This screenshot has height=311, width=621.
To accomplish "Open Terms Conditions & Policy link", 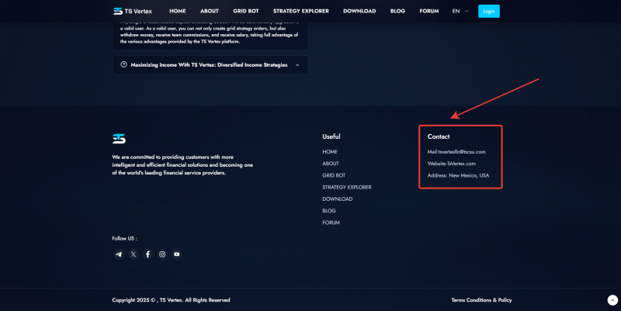I will [481, 300].
